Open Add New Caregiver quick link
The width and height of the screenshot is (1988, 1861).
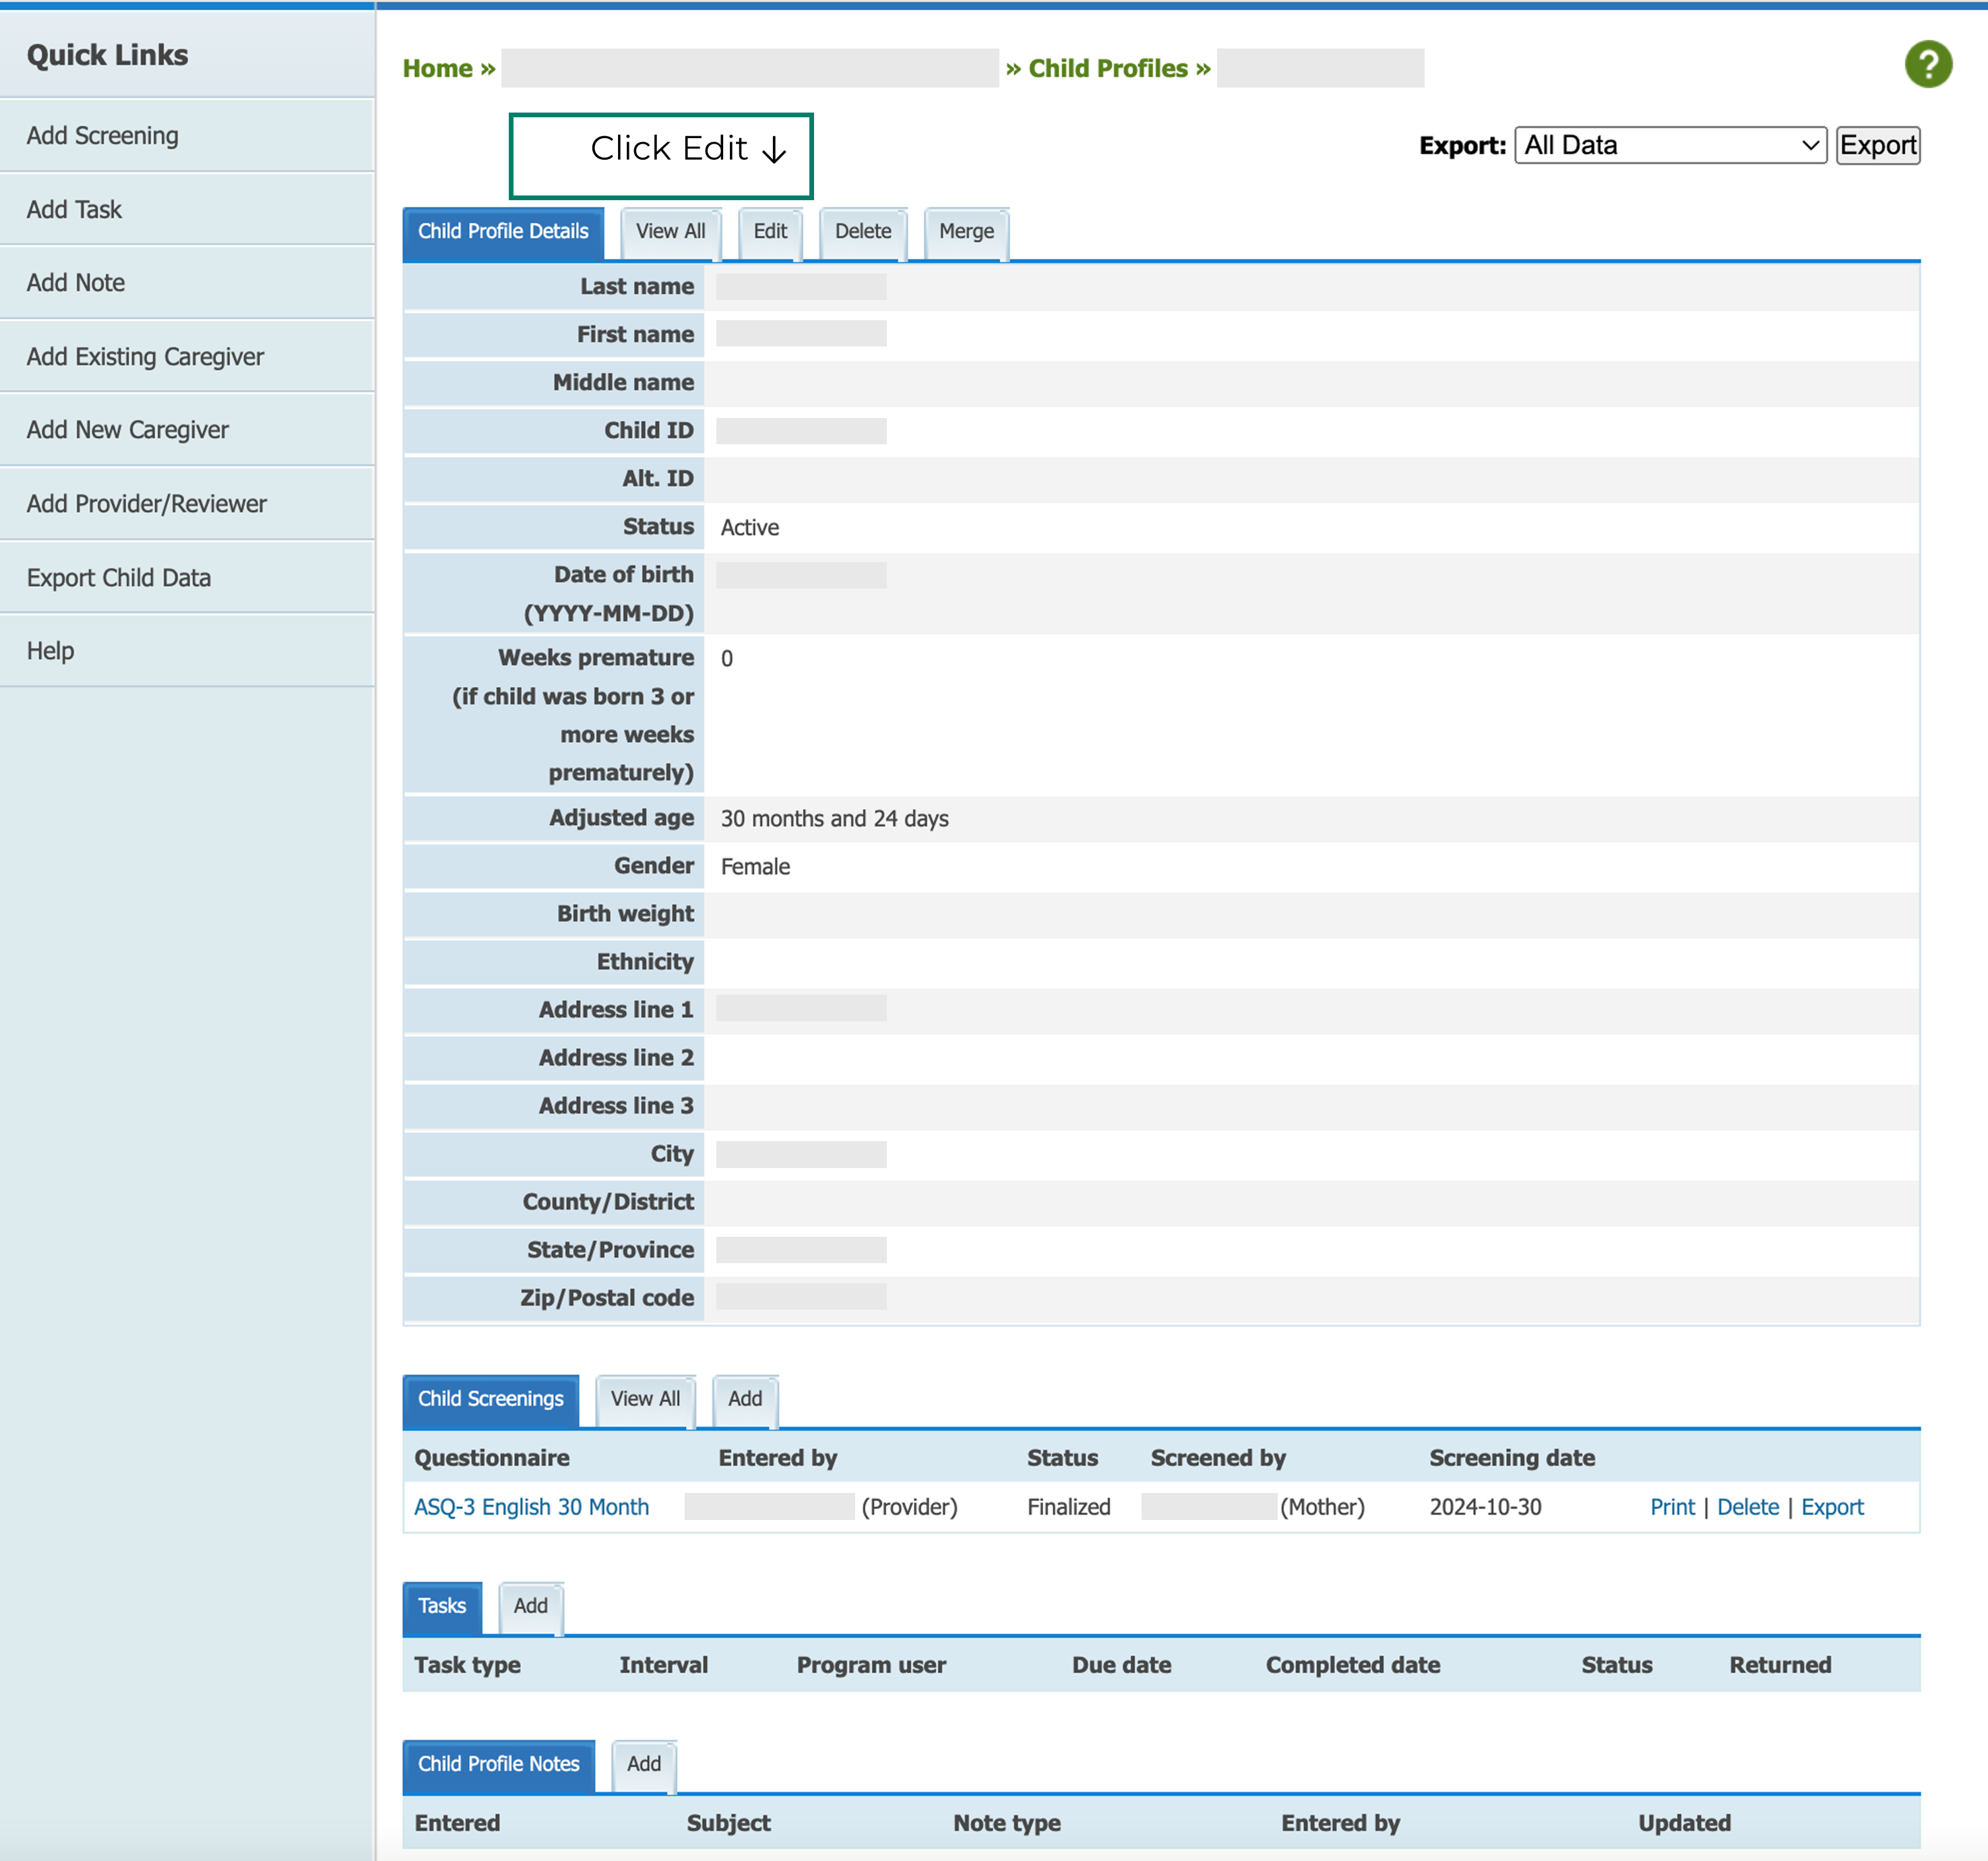187,430
